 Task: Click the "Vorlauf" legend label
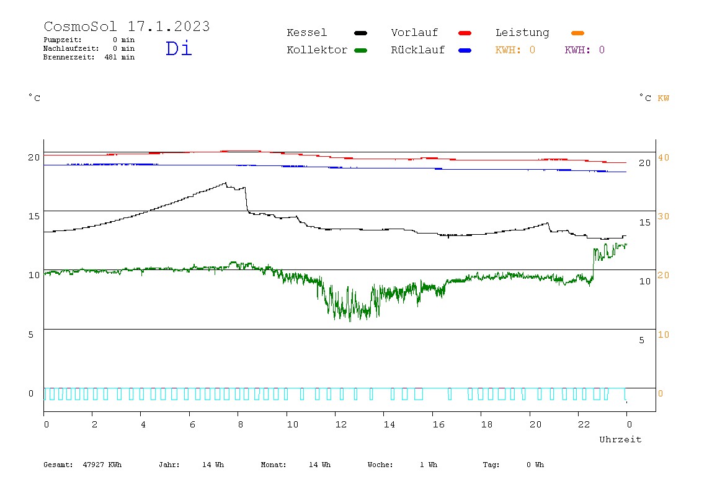(414, 33)
